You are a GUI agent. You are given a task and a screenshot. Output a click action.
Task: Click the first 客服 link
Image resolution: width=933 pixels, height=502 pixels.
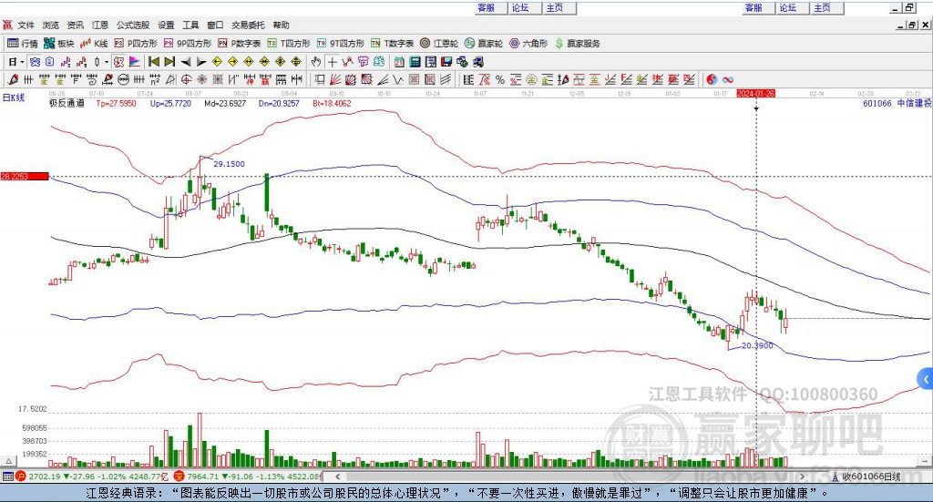pos(487,7)
